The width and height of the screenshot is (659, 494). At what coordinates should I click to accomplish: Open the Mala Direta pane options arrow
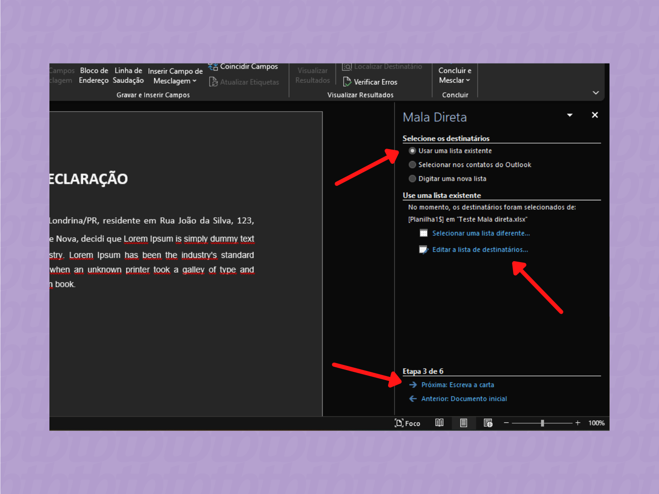pyautogui.click(x=569, y=115)
